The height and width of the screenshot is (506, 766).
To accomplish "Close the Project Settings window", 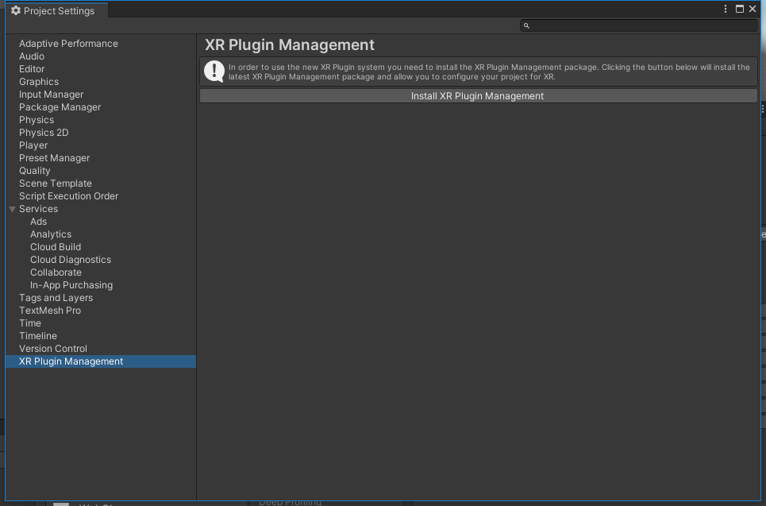I will [x=753, y=9].
